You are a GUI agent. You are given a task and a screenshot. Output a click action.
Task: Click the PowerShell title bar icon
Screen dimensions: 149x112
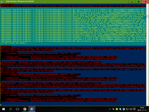point(2,1)
